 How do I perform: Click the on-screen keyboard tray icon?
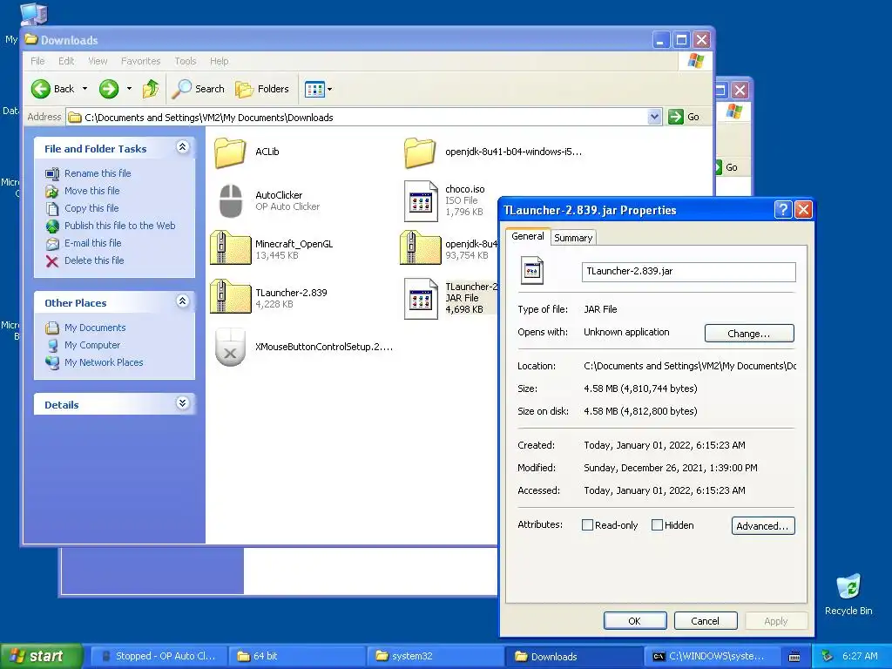tap(794, 657)
